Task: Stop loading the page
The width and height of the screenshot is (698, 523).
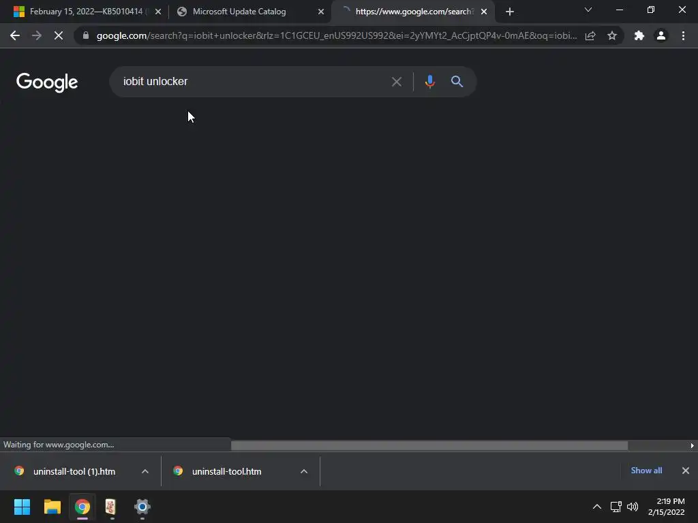Action: (59, 35)
